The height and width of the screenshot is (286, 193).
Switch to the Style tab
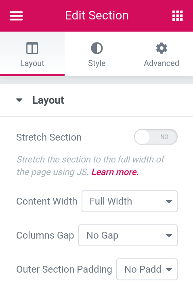click(96, 54)
